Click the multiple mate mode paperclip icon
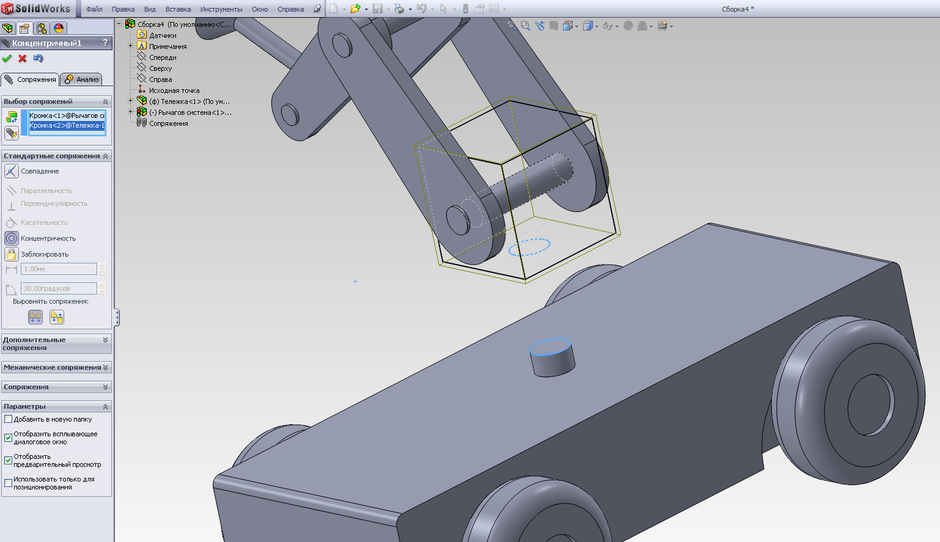The image size is (940, 542). tap(12, 133)
